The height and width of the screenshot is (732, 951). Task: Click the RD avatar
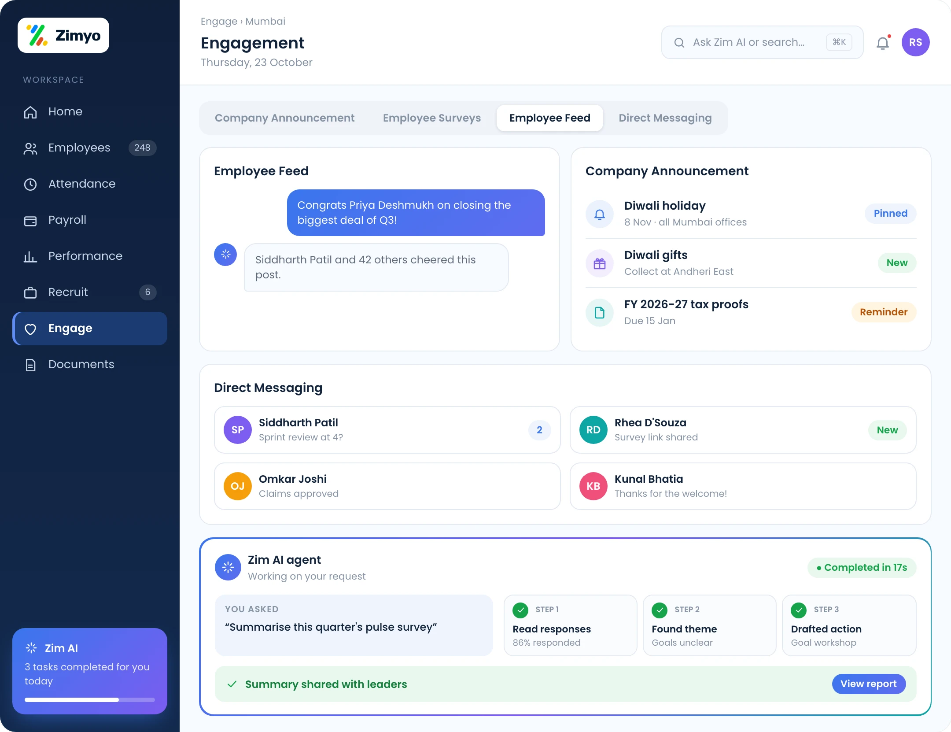[x=593, y=430]
